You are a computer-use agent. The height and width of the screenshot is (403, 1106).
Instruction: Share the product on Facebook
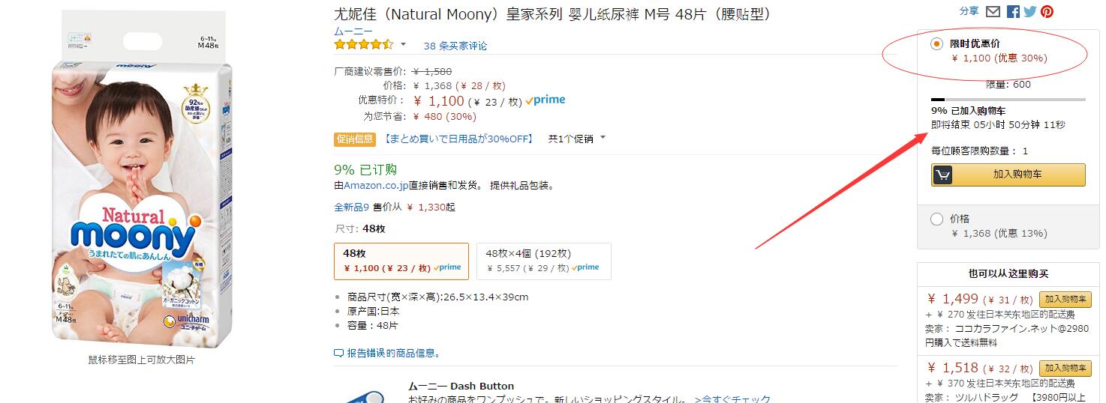click(x=1013, y=11)
